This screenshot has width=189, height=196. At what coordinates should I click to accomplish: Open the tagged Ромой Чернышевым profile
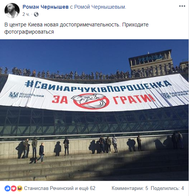tap(100, 7)
